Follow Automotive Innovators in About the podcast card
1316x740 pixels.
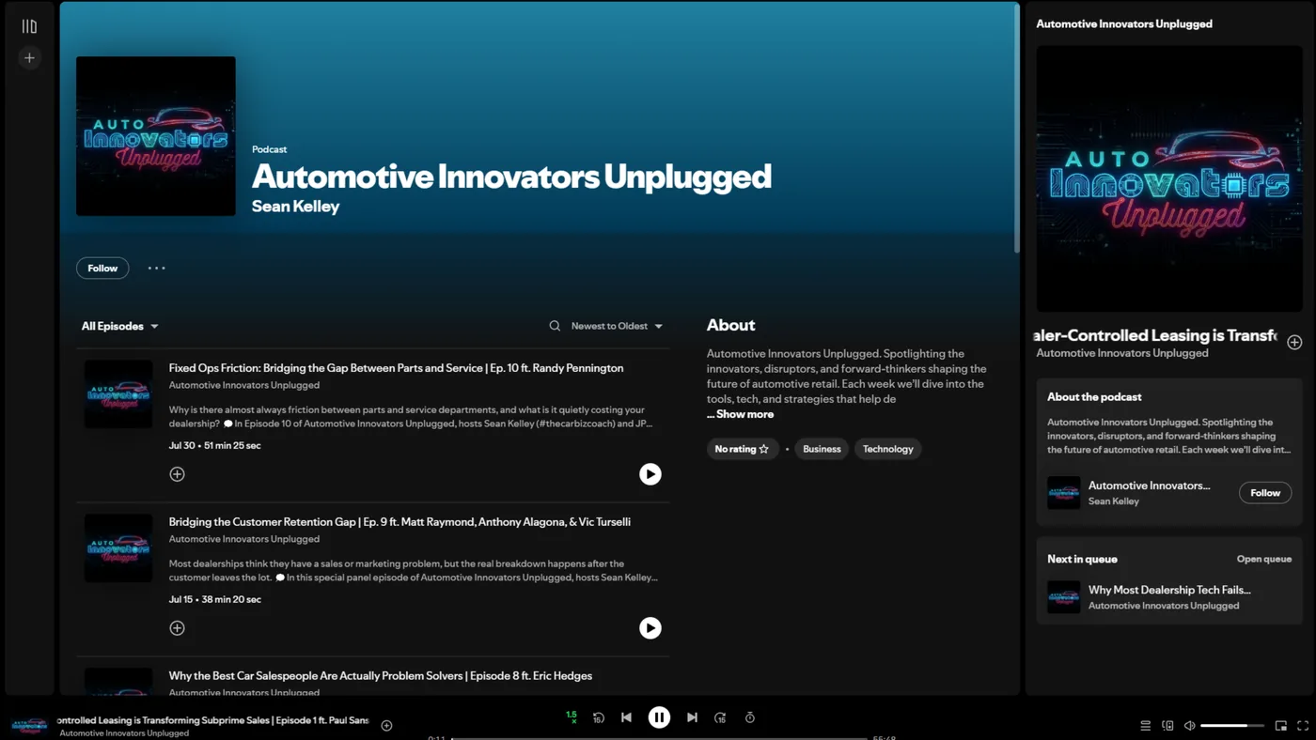(1265, 492)
